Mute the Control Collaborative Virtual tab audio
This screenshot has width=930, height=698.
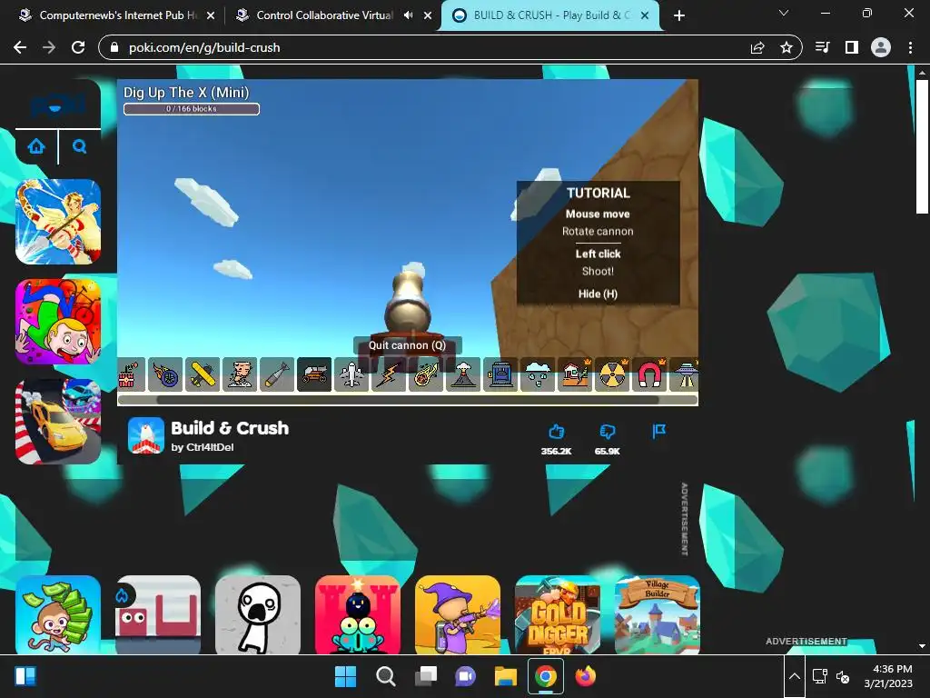pos(408,15)
